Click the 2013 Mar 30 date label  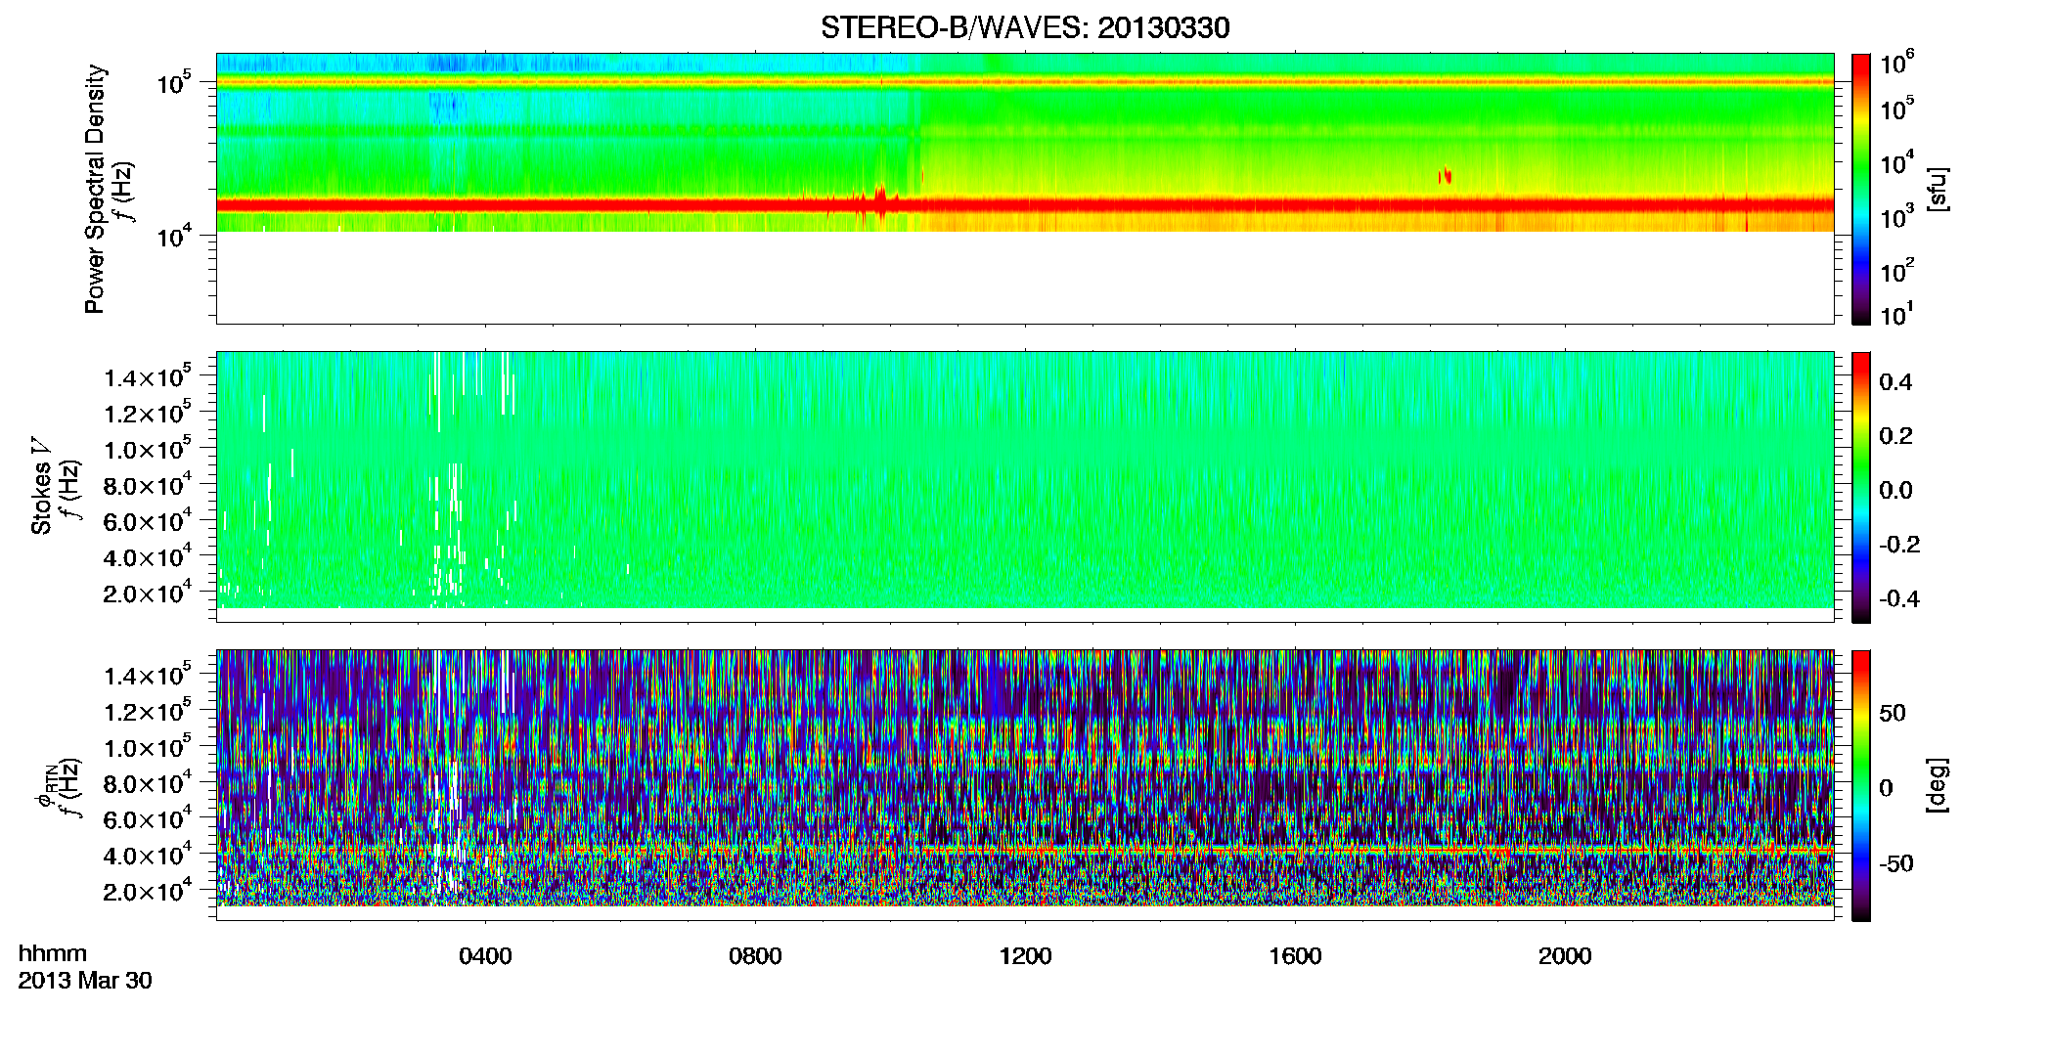[x=85, y=981]
